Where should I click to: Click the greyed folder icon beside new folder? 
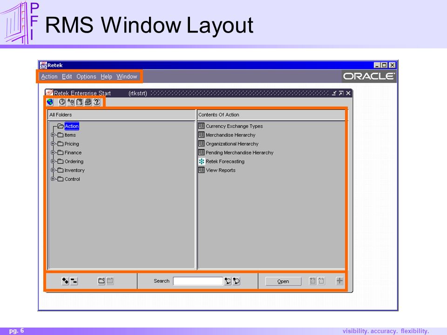point(110,281)
